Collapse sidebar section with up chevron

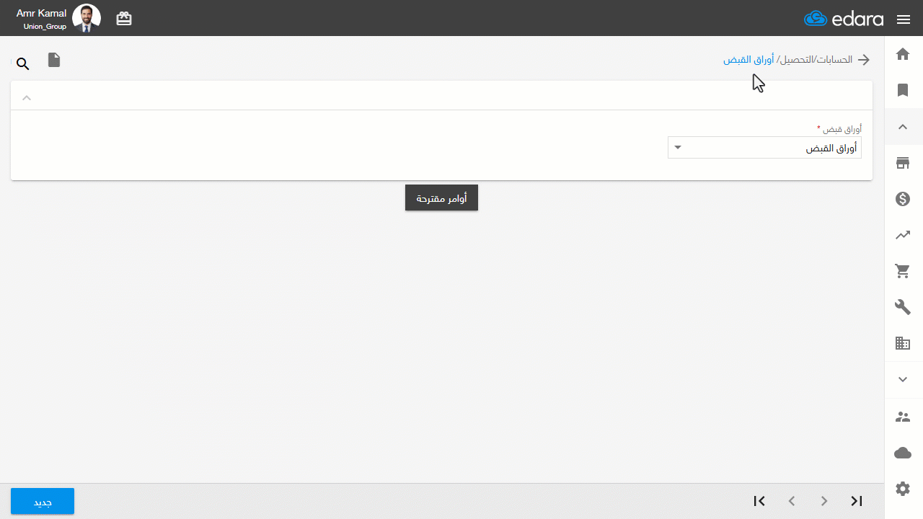coord(903,127)
